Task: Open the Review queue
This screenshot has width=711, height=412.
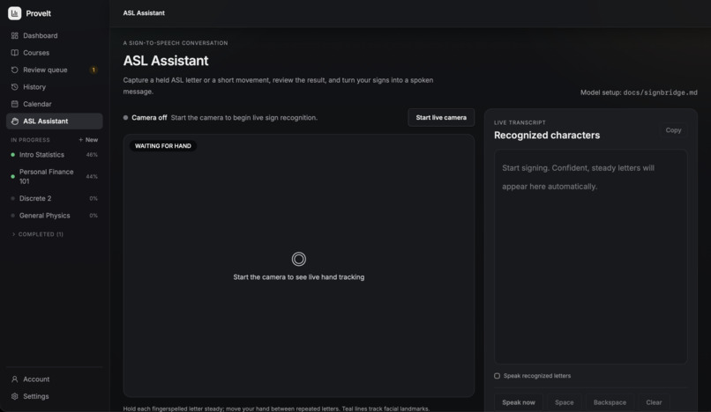Action: (55, 70)
